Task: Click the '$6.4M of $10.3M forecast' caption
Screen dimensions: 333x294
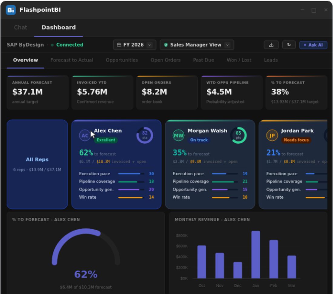Action: click(x=86, y=287)
